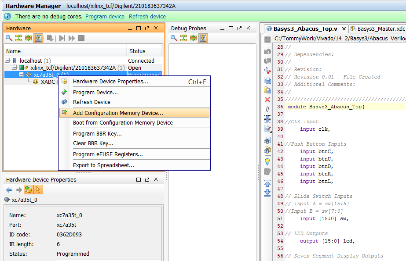
Task: Toggle line comments with the // icon
Action: 267,109
